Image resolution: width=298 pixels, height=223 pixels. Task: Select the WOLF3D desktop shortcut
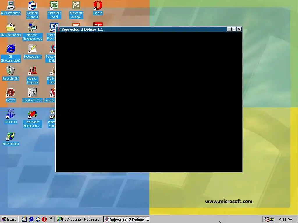[11, 117]
